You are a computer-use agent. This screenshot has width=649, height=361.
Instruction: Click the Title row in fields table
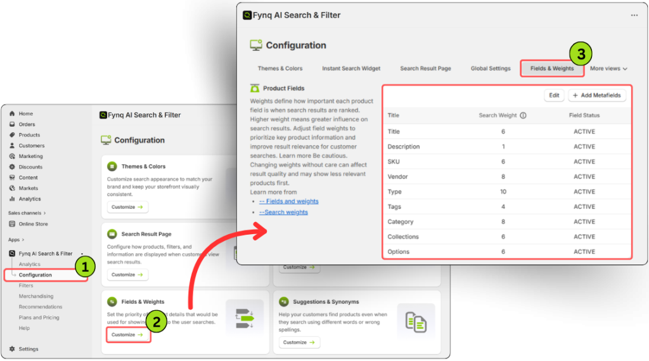[x=508, y=131]
